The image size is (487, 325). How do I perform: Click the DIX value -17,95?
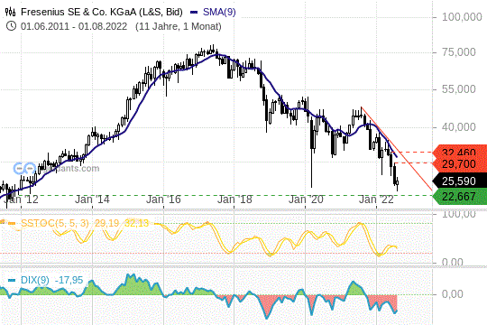click(69, 280)
